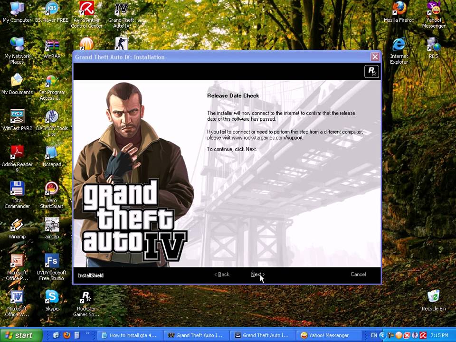
Task: Launch WinFast PVR2 shortcut
Action: click(x=17, y=120)
